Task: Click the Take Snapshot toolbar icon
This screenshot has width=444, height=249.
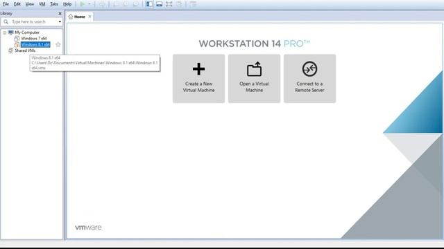Action: (x=116, y=4)
